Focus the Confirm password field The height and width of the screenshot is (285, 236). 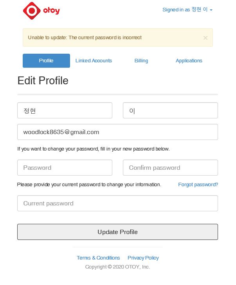click(x=170, y=167)
